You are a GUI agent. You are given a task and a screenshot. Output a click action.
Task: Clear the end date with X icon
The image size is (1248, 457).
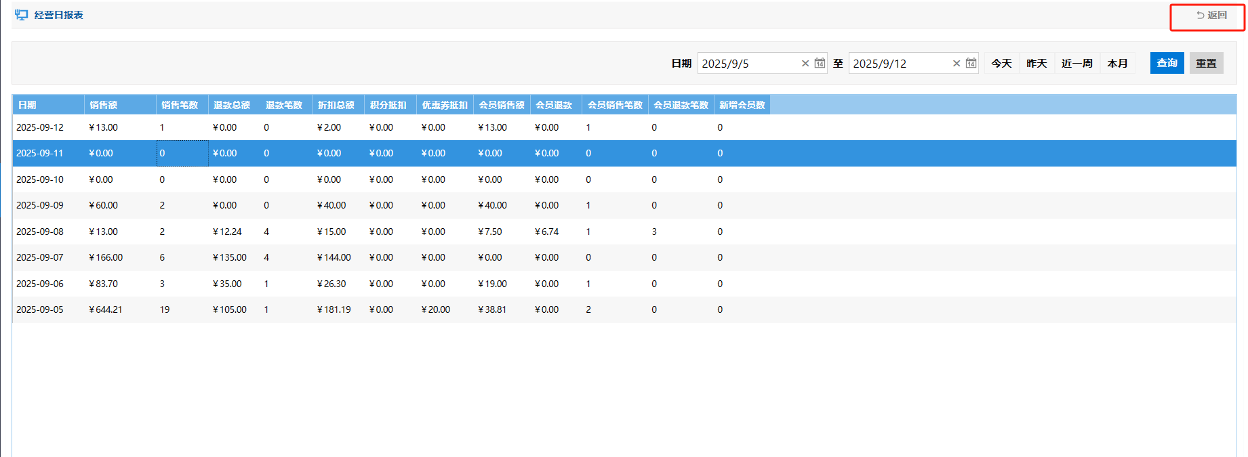[x=957, y=64]
